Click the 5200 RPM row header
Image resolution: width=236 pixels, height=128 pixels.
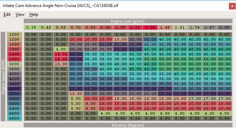(x=14, y=94)
